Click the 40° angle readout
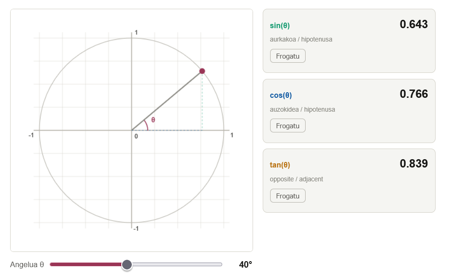 pyautogui.click(x=245, y=264)
